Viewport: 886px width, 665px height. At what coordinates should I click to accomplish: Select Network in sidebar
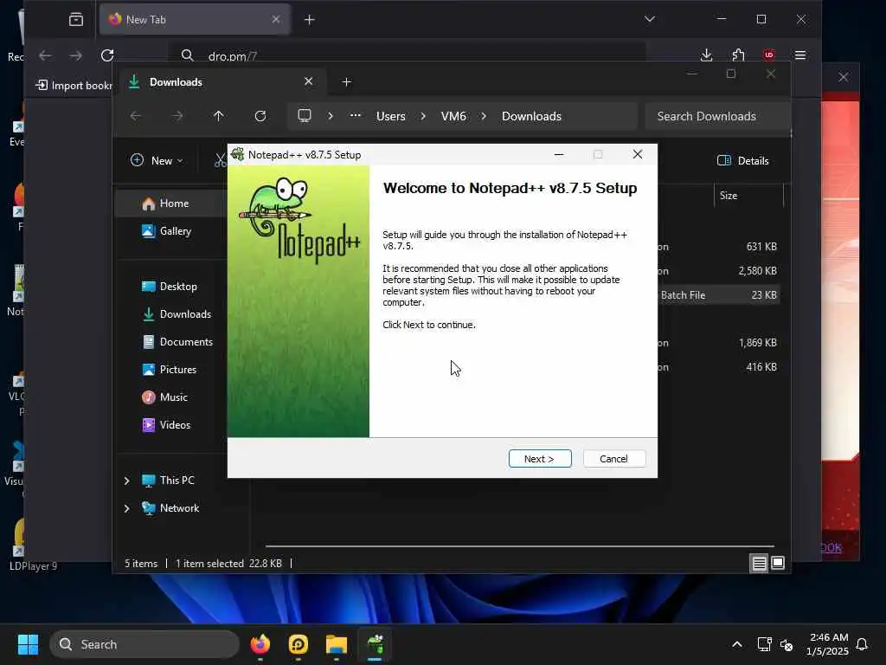tap(179, 507)
